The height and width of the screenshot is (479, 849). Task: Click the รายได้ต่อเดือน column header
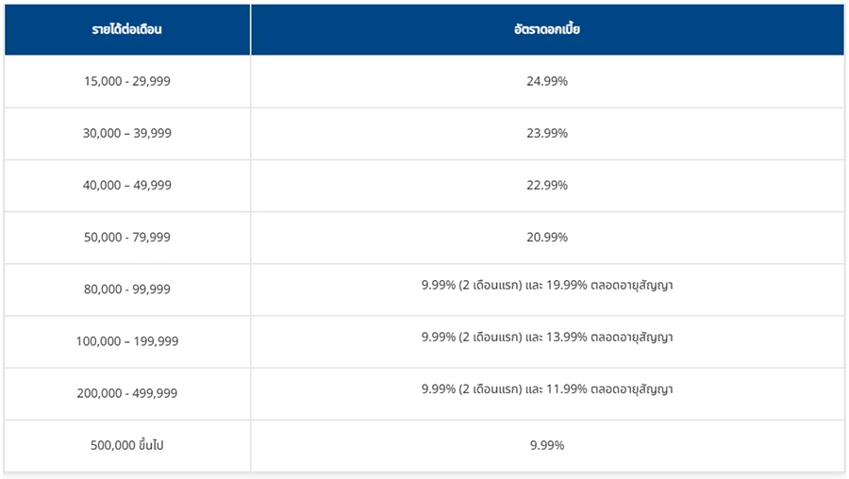[x=127, y=30]
